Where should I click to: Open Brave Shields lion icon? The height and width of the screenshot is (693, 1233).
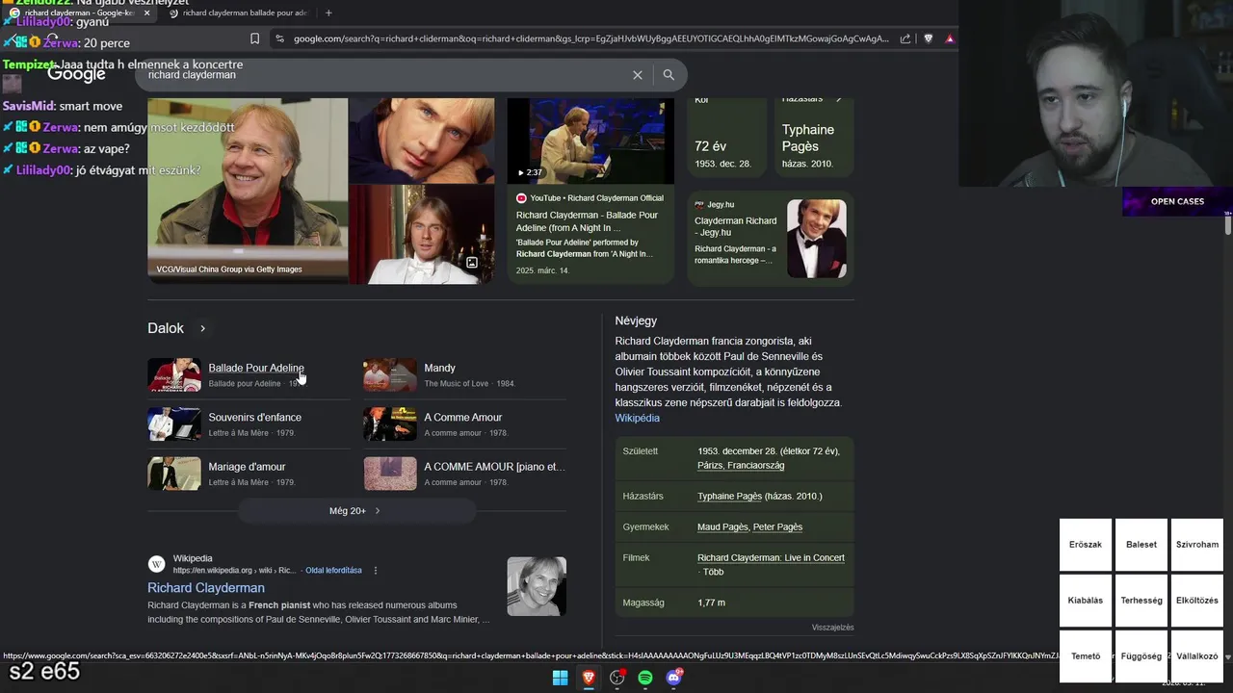click(x=929, y=38)
